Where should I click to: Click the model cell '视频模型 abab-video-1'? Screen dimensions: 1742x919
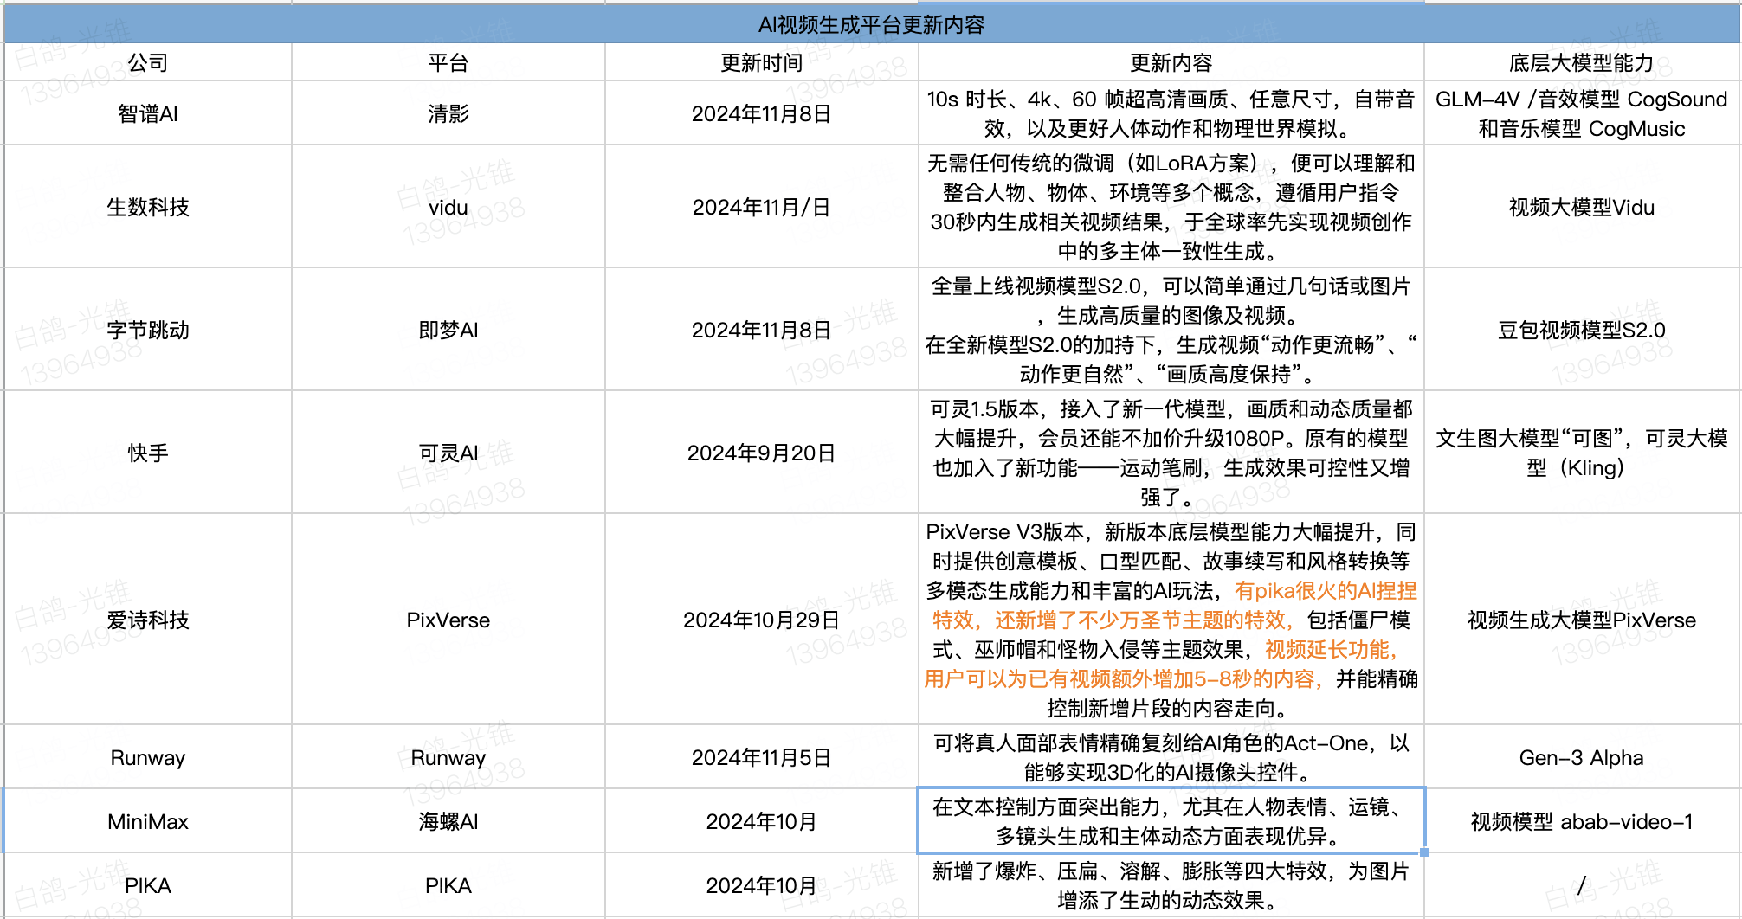pyautogui.click(x=1582, y=821)
